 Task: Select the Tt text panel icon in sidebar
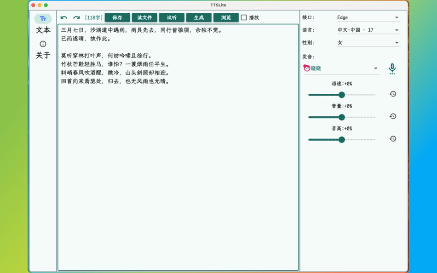(43, 18)
